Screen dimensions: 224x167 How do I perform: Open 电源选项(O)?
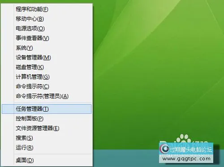(x=47, y=29)
